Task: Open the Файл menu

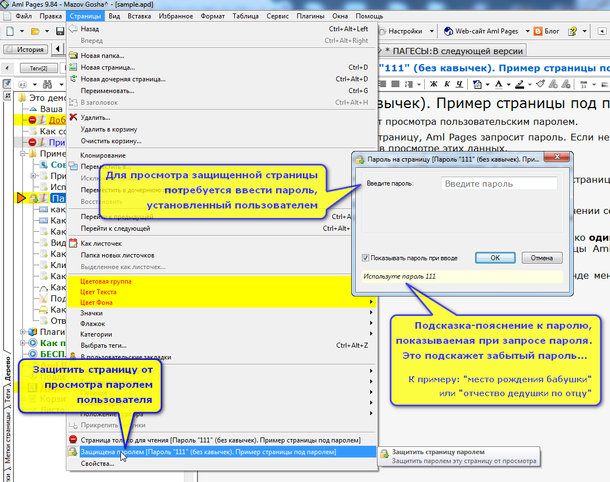Action: [24, 16]
